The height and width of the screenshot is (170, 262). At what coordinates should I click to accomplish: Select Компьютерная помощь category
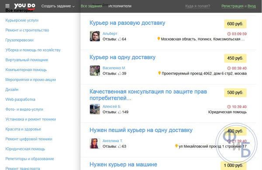pos(26,70)
